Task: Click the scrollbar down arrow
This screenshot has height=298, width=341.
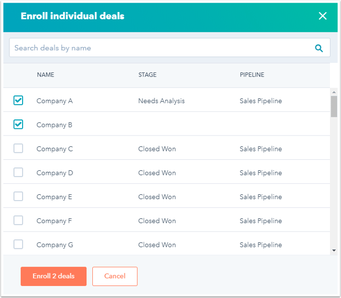Action: [334, 251]
